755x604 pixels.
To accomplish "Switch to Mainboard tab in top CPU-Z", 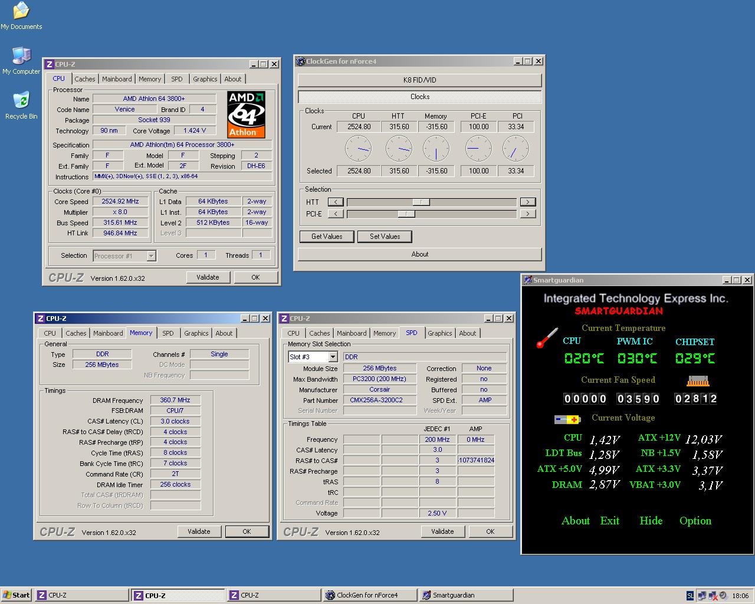I will 117,79.
